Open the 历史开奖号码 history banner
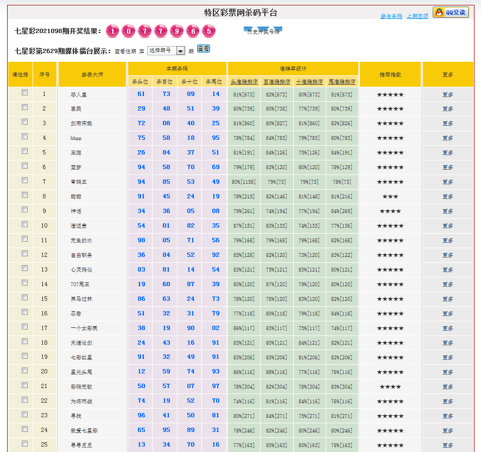481x452 pixels. (263, 31)
